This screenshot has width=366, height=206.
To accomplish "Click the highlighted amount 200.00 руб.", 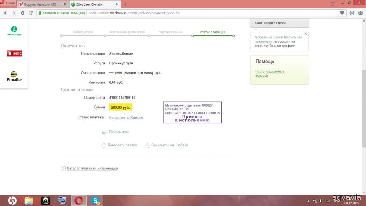I will tap(120, 107).
